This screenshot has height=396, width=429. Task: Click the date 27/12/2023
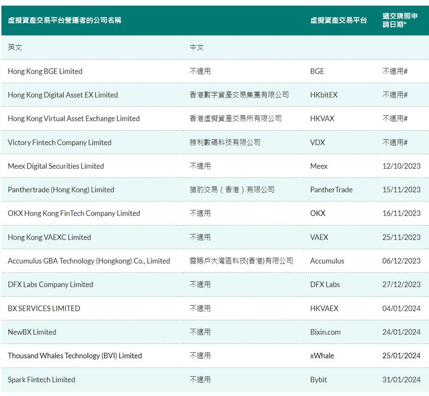[401, 284]
